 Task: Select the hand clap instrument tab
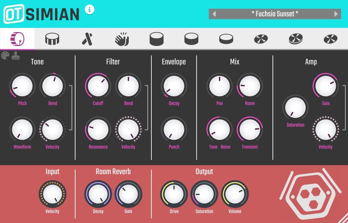pyautogui.click(x=122, y=39)
